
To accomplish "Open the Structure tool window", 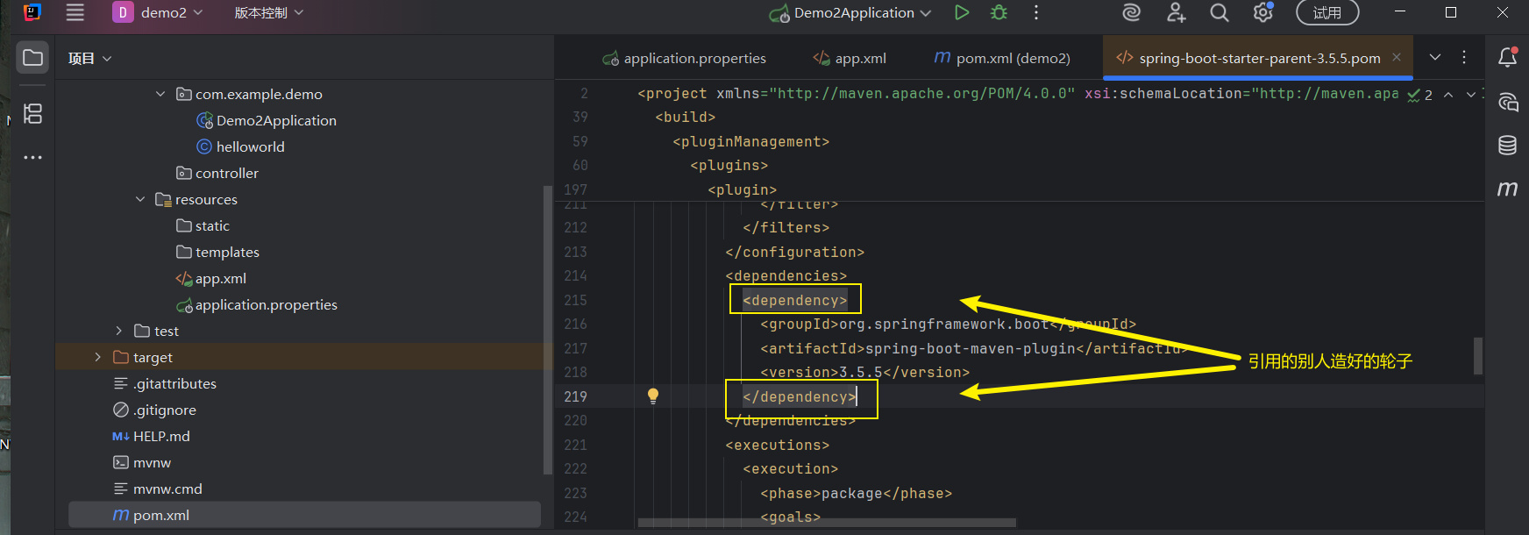I will pyautogui.click(x=32, y=114).
